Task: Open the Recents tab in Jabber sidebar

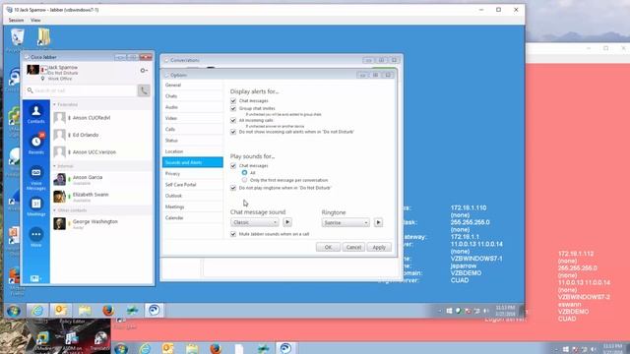Action: [x=35, y=145]
